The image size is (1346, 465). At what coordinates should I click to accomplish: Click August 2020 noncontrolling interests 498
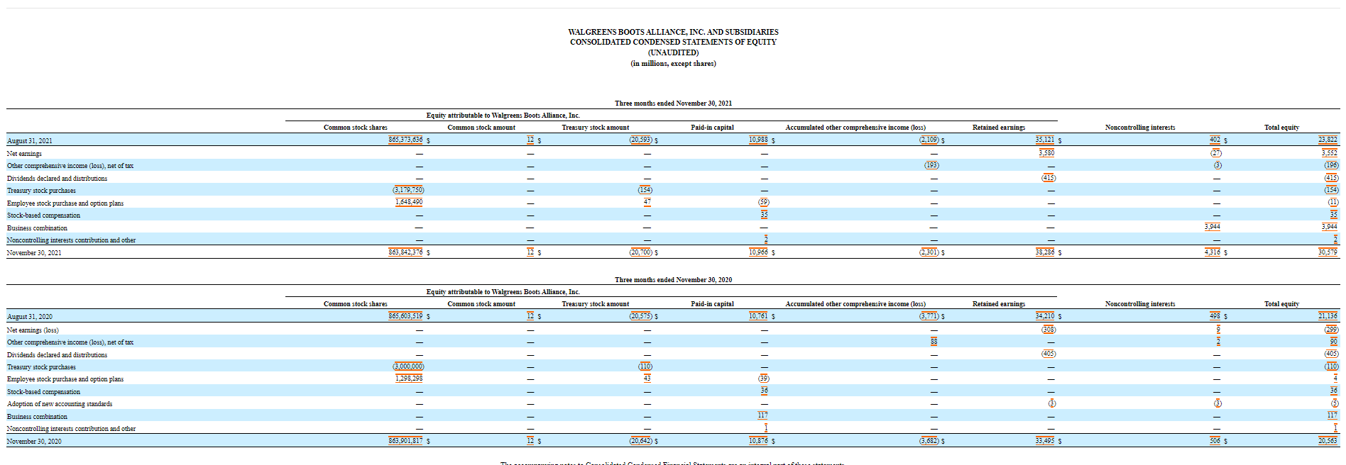(x=1215, y=315)
